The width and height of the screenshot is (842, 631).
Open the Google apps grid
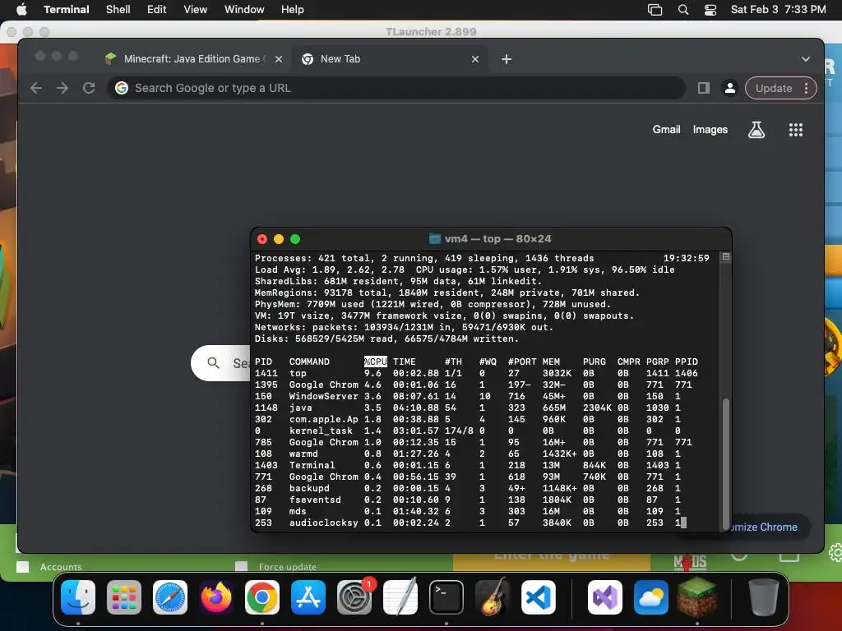pyautogui.click(x=796, y=129)
